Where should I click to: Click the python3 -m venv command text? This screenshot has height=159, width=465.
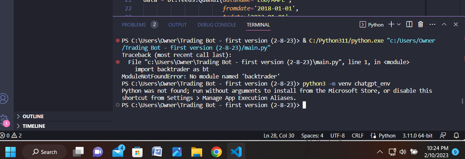347,84
